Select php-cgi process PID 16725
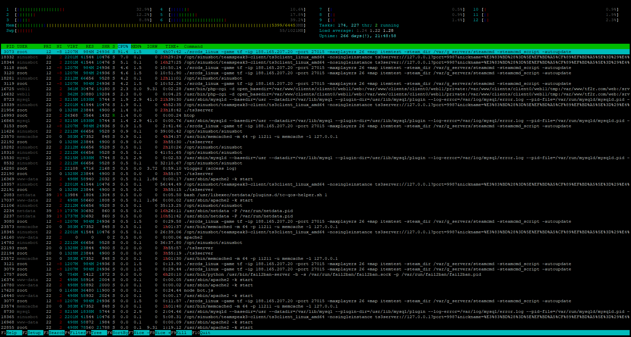 tap(315, 89)
